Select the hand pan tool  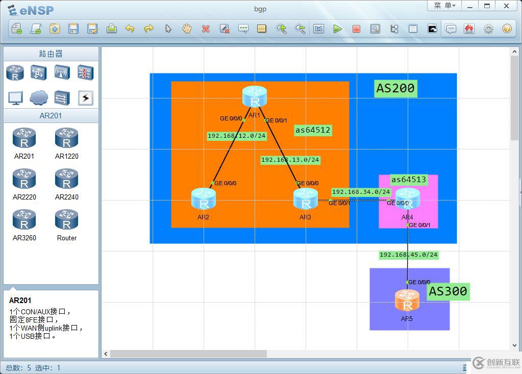(187, 29)
